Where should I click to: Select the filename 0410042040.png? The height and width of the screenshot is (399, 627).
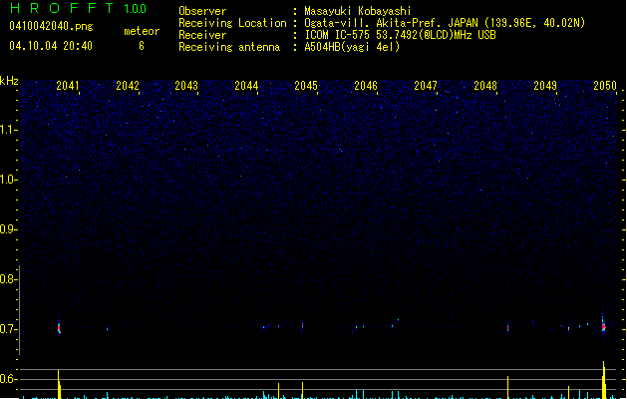click(51, 26)
